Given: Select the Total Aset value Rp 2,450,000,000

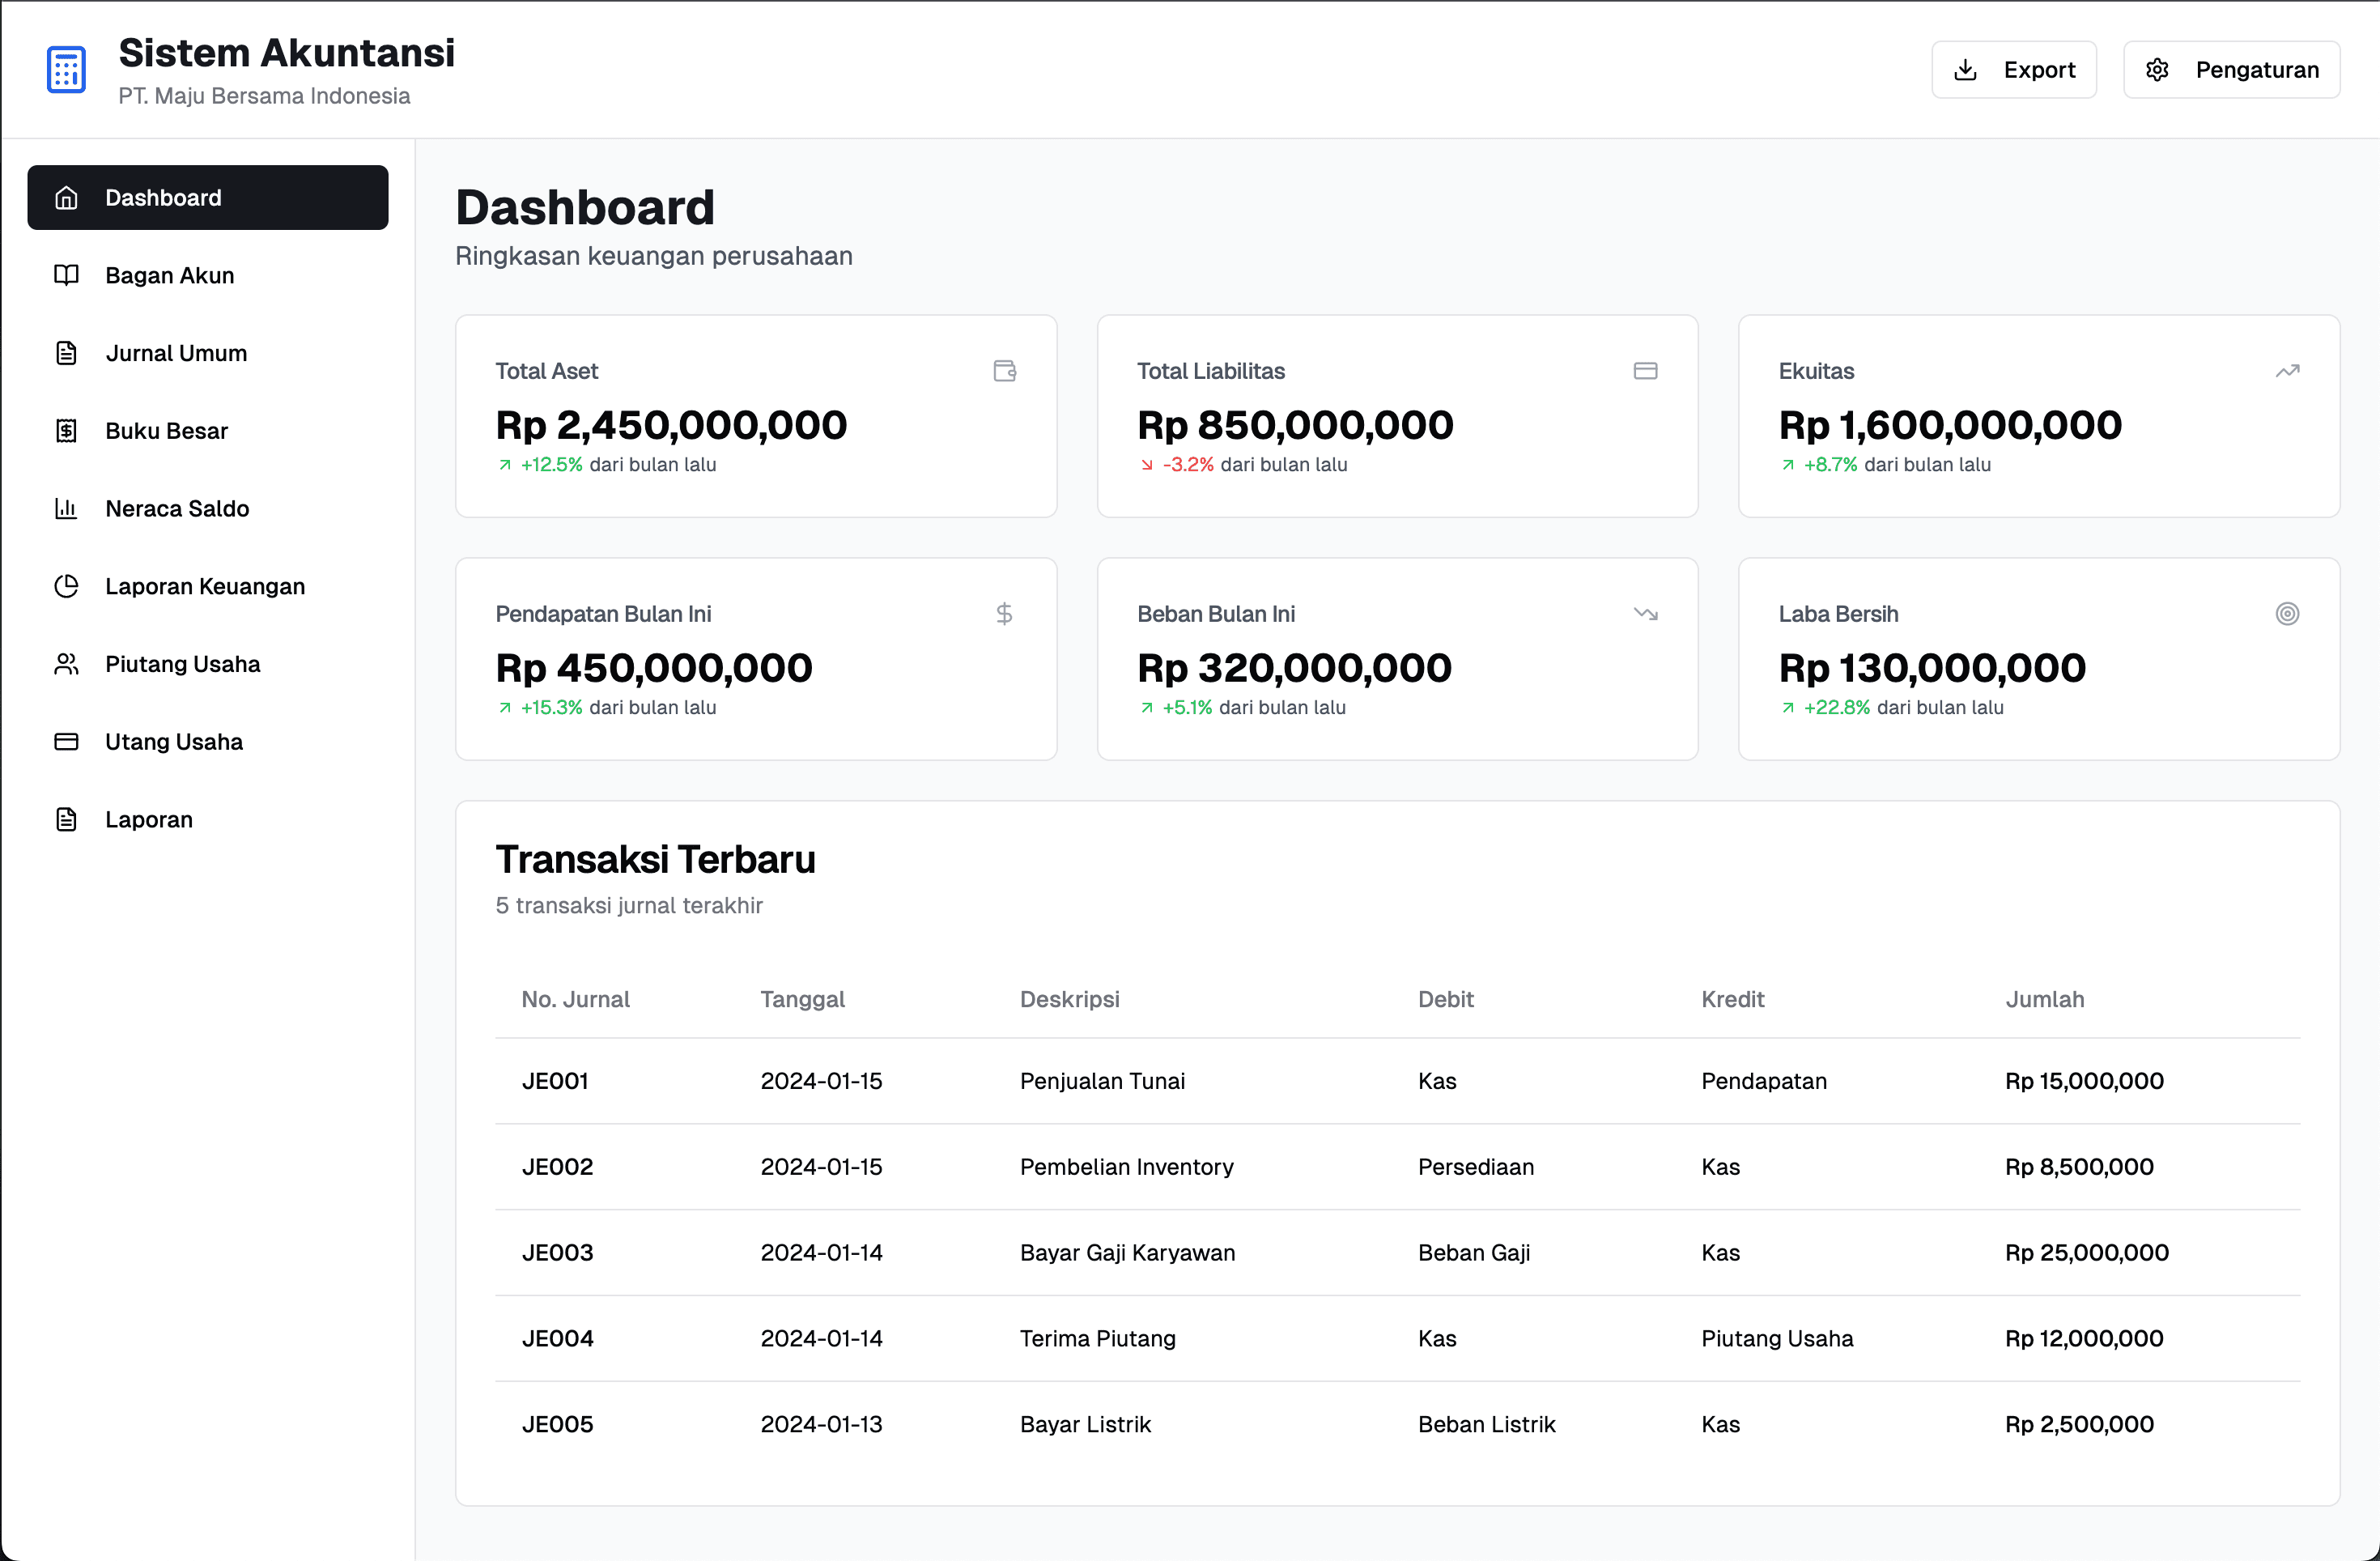Looking at the screenshot, I should click(671, 425).
